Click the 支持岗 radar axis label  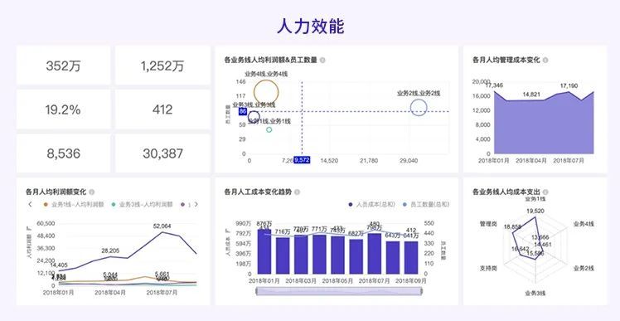[x=488, y=268]
